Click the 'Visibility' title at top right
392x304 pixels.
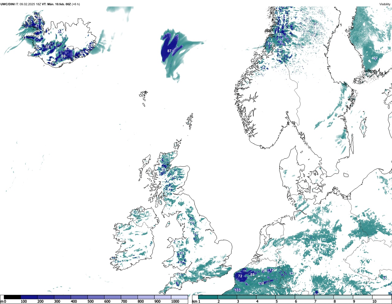coord(385,4)
